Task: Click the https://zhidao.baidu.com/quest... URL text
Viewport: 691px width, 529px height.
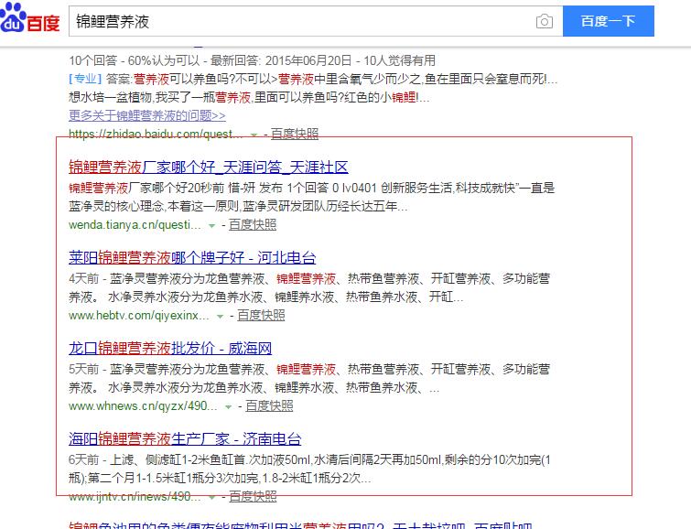Action: coord(156,134)
